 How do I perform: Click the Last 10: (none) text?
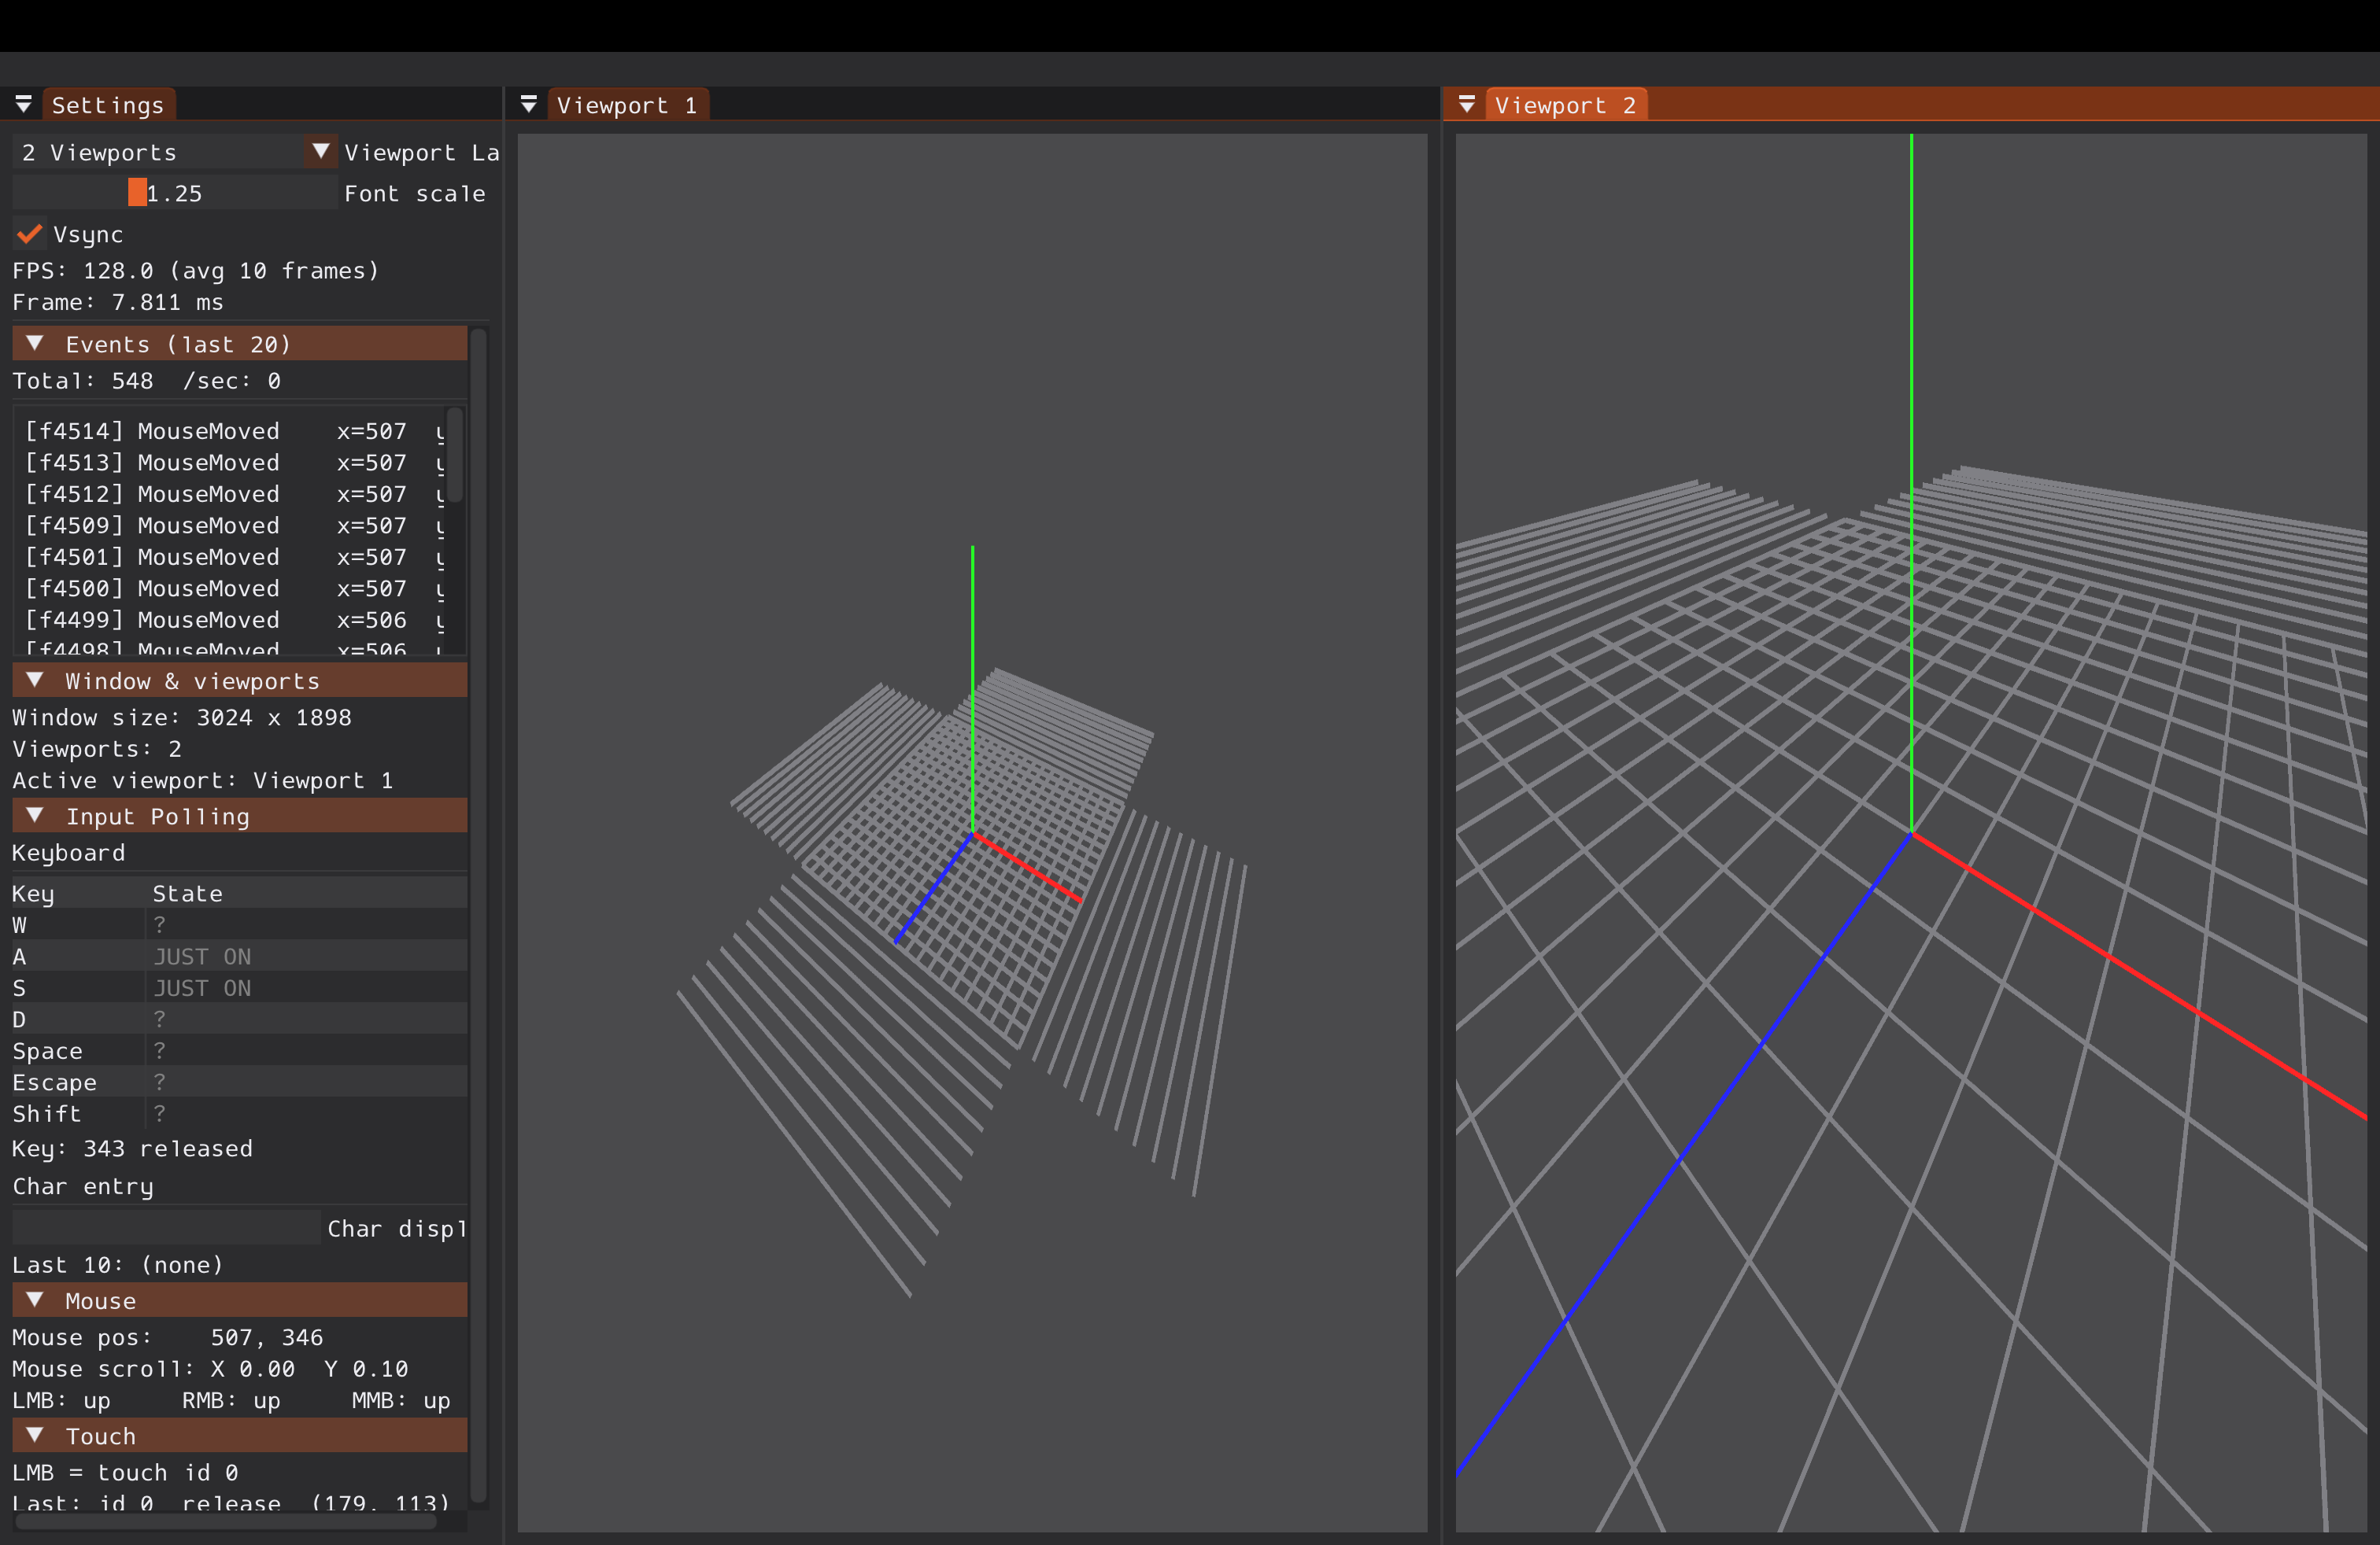click(118, 1264)
